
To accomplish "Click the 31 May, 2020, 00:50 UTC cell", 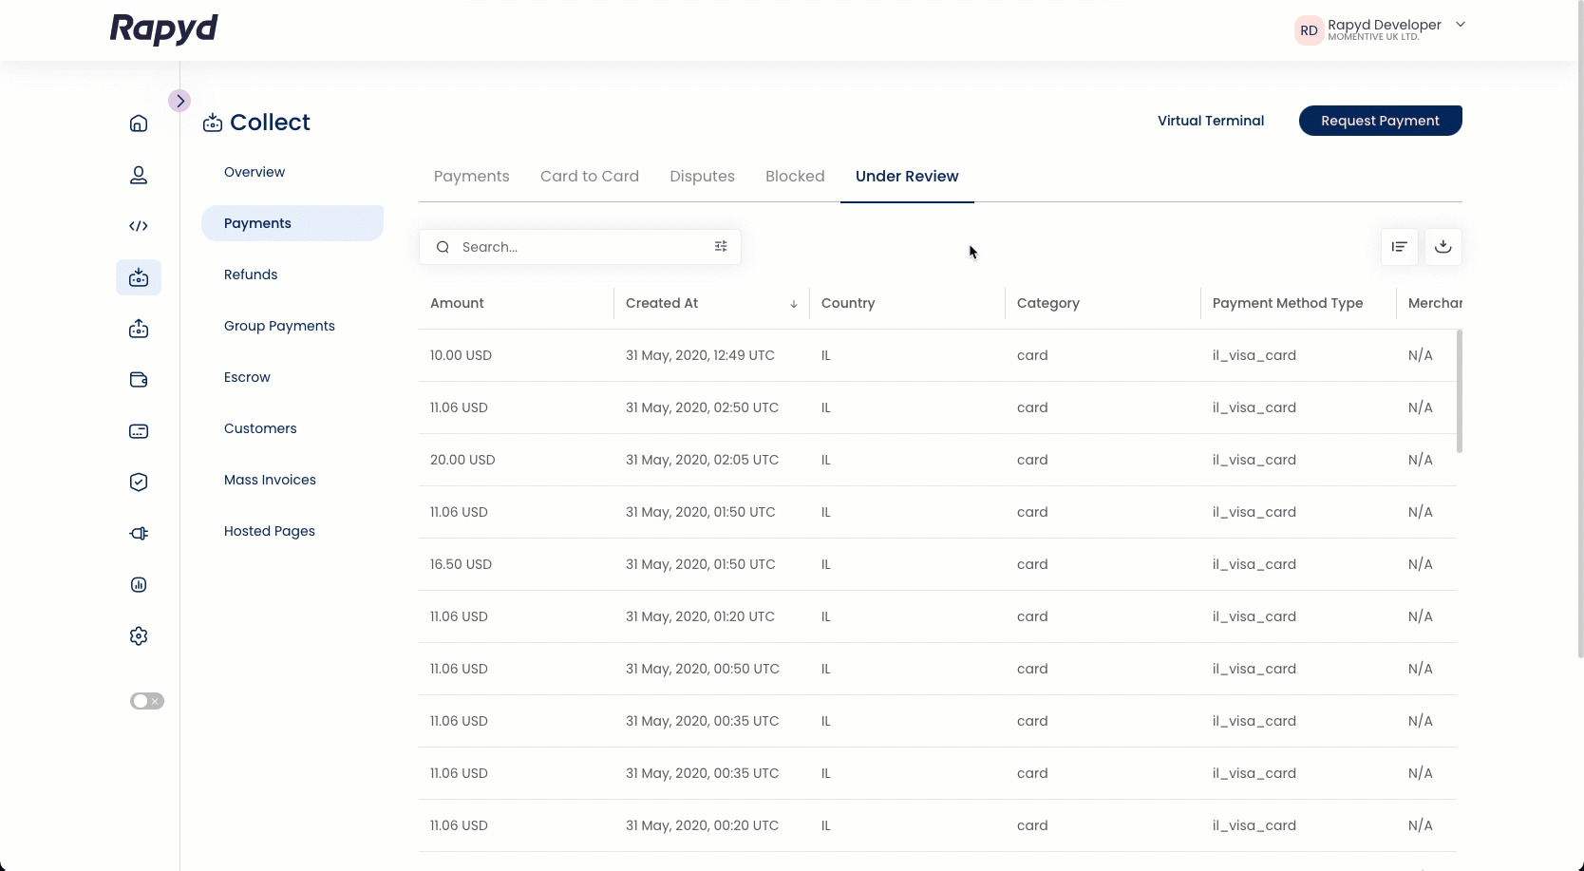I will pyautogui.click(x=703, y=669).
